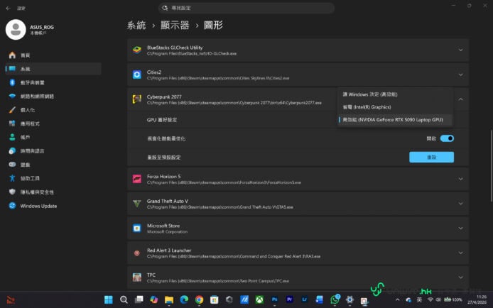Launch Google Chrome from the taskbar
The image size is (493, 308).
(199, 299)
